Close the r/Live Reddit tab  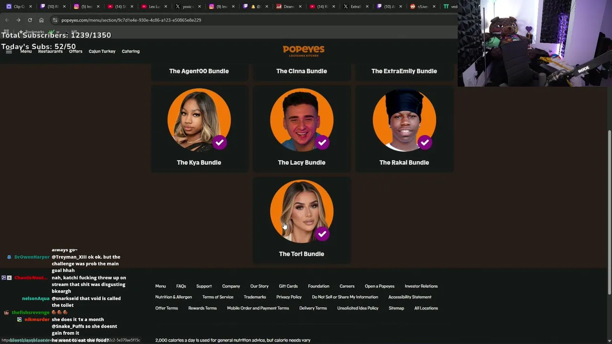pos(435,7)
